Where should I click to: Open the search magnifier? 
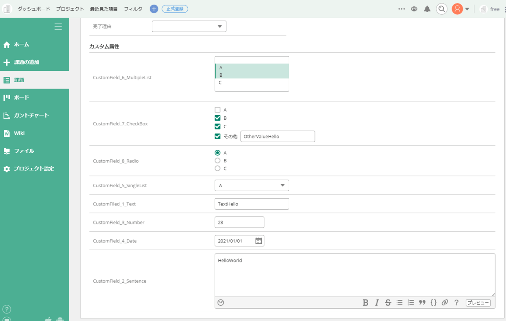441,8
